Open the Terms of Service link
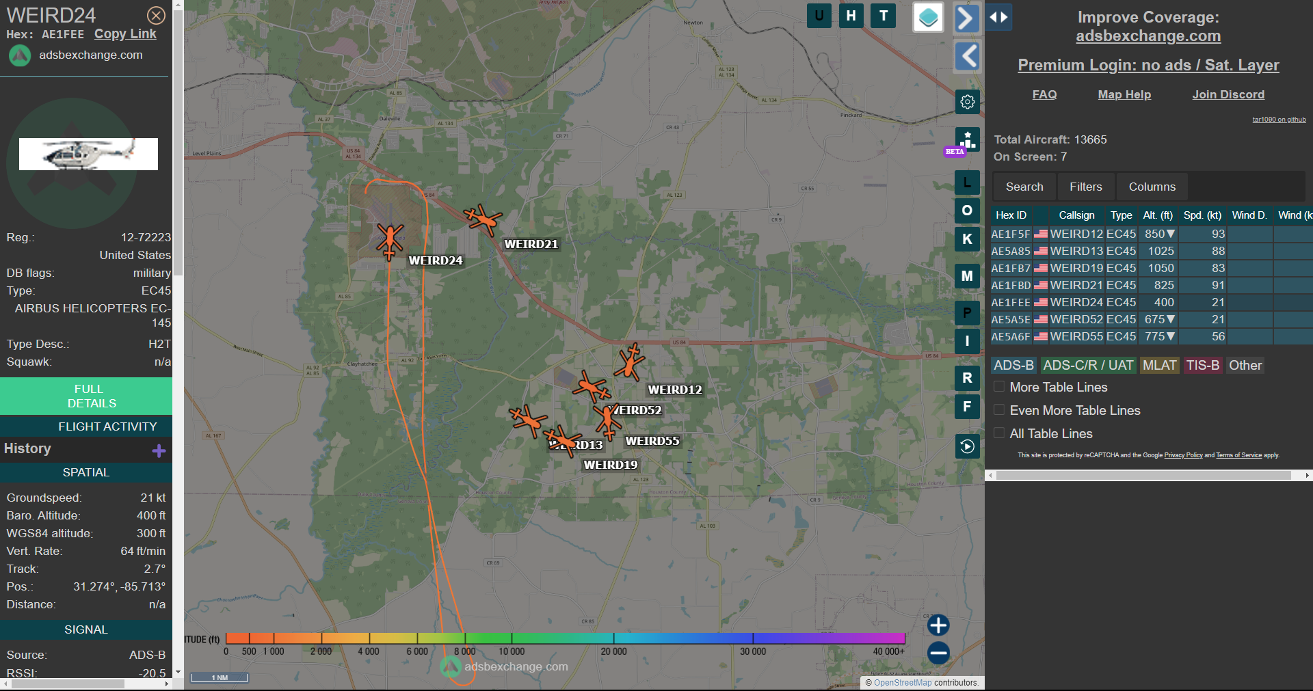The image size is (1313, 691). [1238, 455]
